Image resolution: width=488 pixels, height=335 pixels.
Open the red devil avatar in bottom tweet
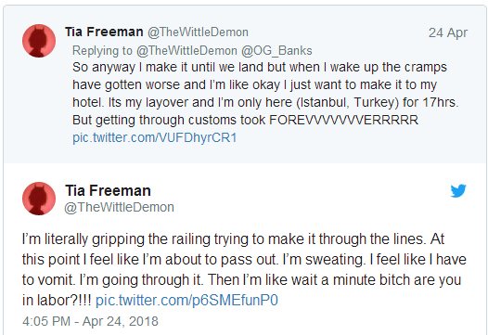click(39, 199)
